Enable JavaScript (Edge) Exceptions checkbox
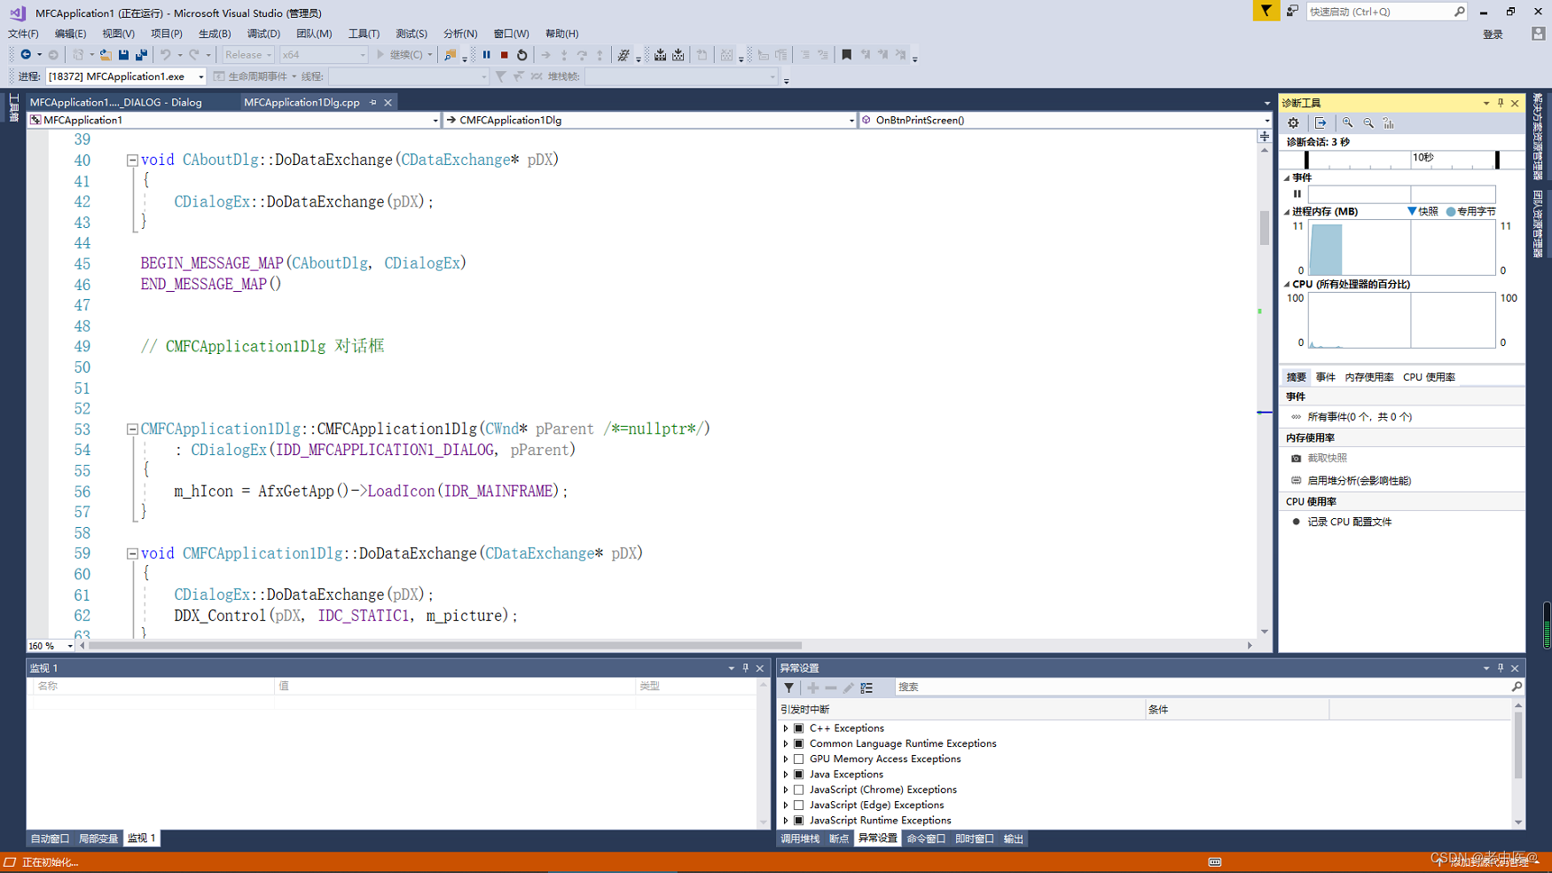The image size is (1552, 873). coord(799,806)
